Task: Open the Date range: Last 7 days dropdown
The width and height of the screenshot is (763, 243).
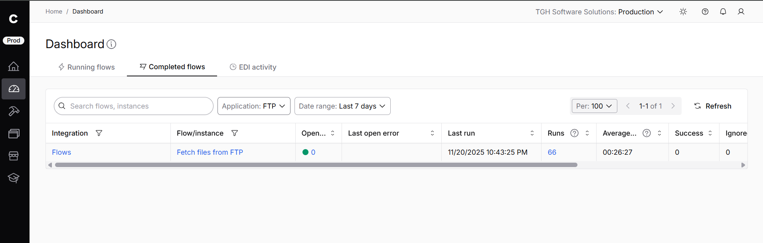Action: 342,106
